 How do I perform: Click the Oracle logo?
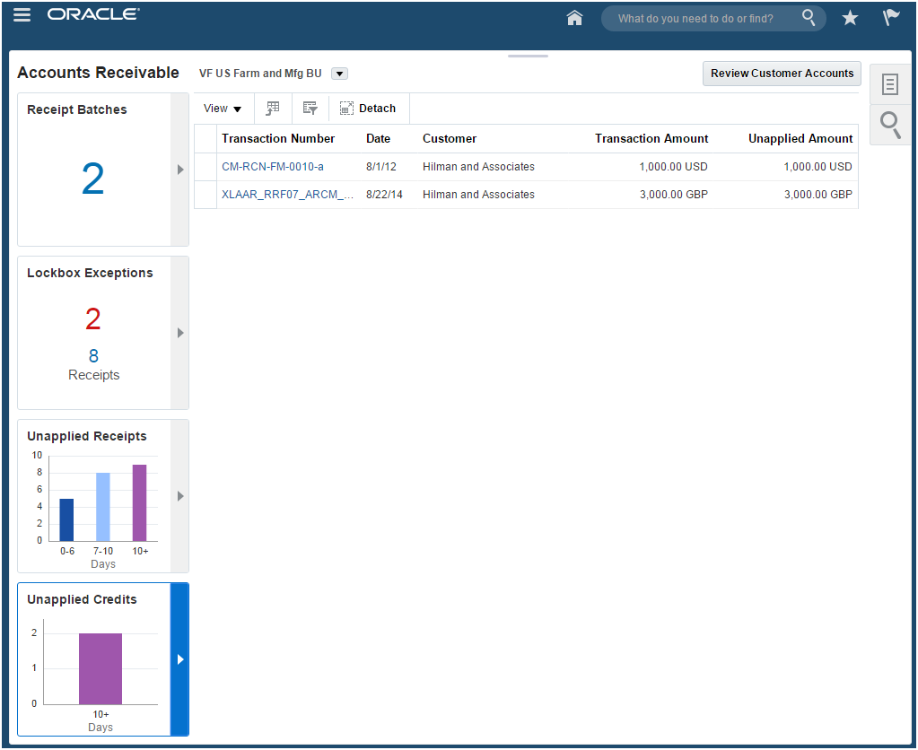(93, 14)
